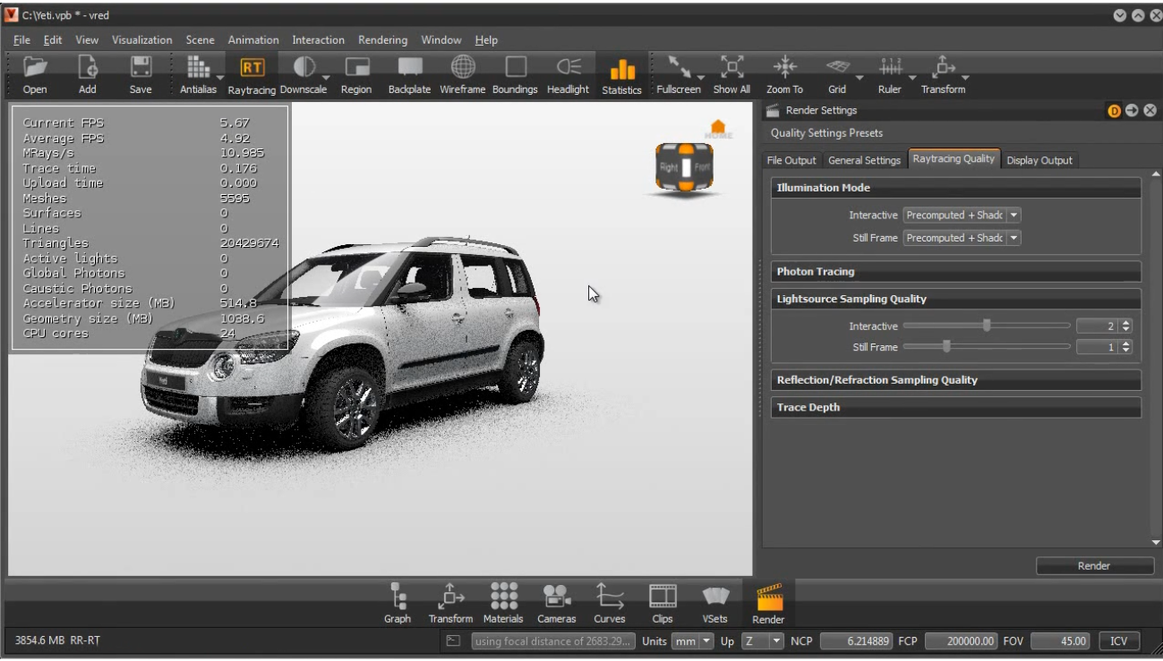This screenshot has width=1163, height=661.
Task: Save the scene using the Save icon
Action: 141,74
